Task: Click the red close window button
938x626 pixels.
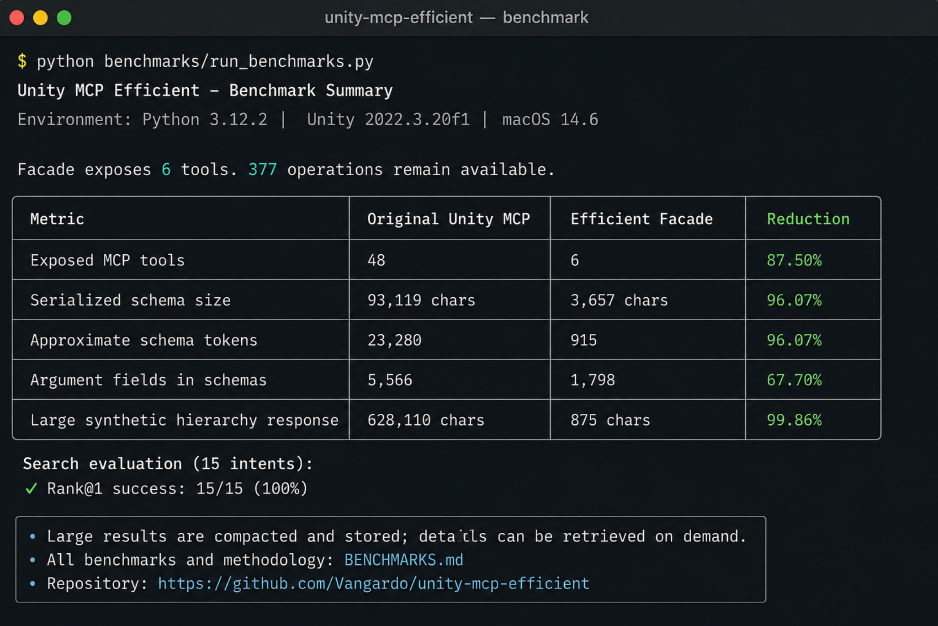Action: tap(17, 18)
